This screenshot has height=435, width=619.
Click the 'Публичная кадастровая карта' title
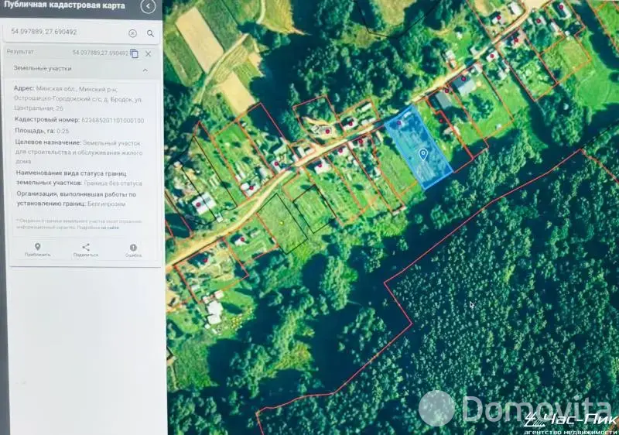click(64, 5)
